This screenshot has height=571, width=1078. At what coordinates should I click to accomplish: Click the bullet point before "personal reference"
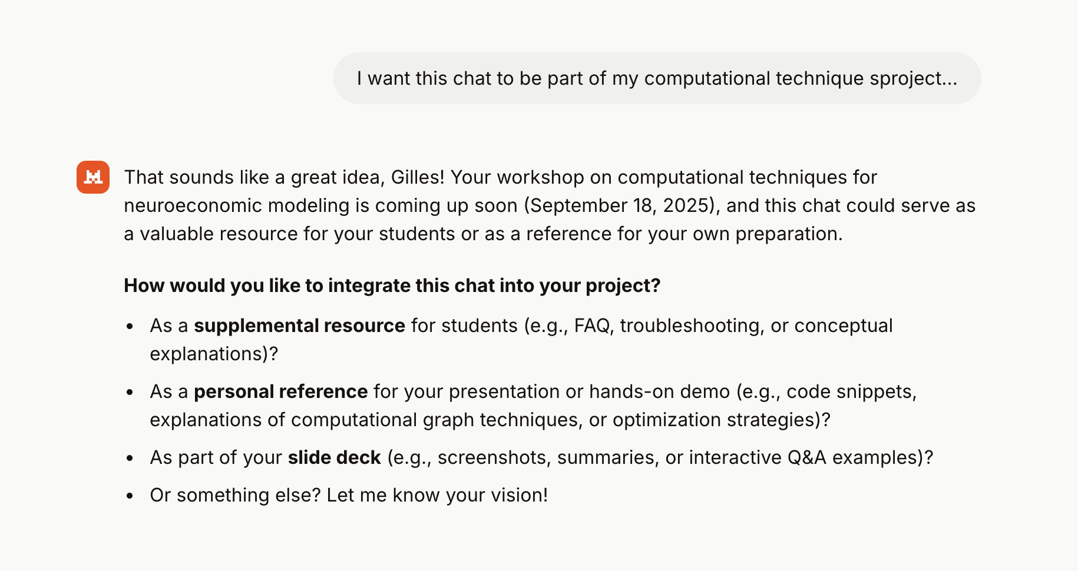point(130,392)
